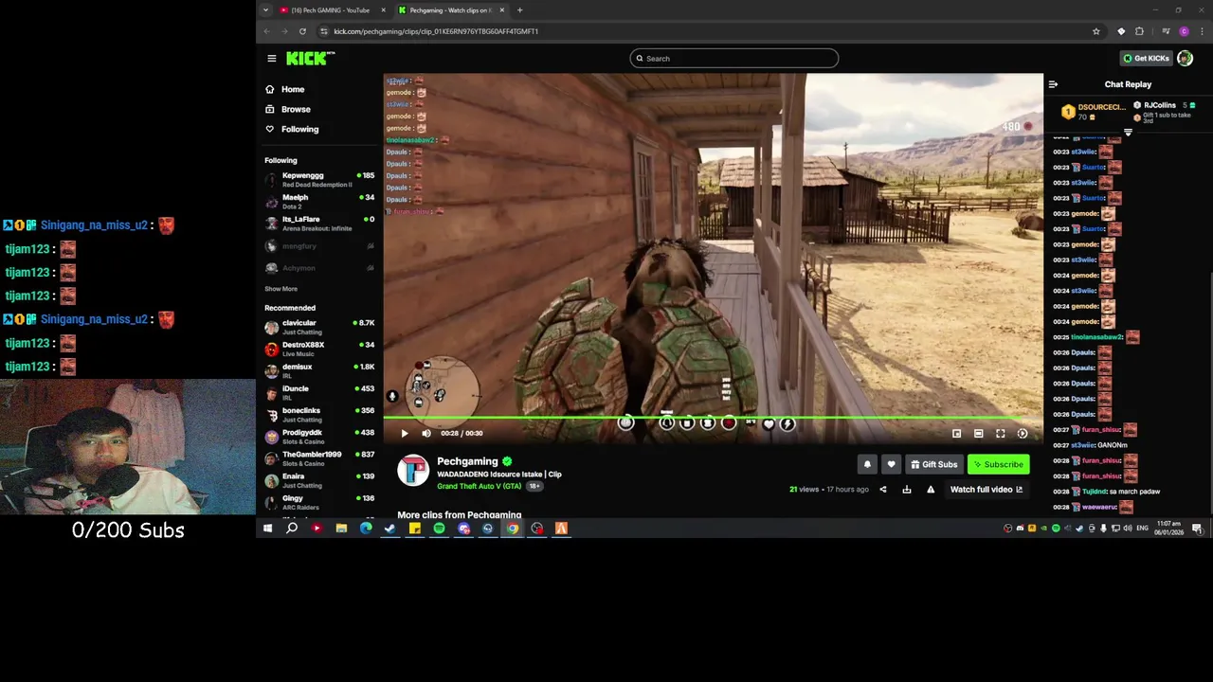Seek on the green clip progress bar

pyautogui.click(x=713, y=418)
